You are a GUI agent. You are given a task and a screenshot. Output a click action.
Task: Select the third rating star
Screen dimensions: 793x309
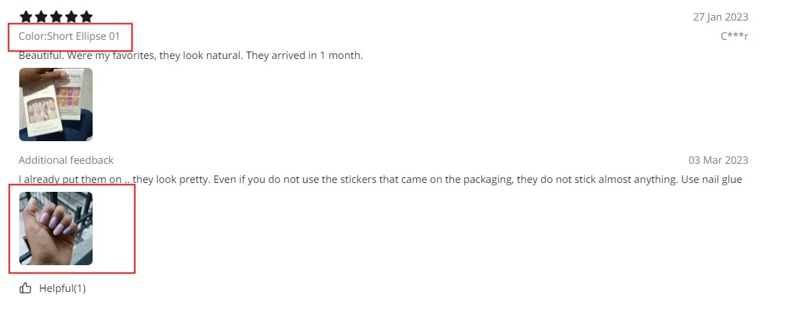[56, 16]
